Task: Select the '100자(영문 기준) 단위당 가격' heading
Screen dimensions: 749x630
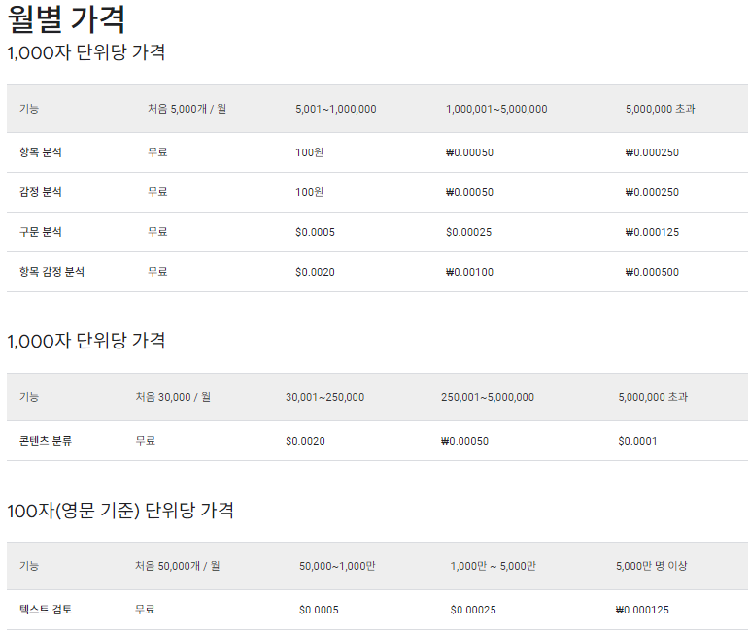Action: 120,511
